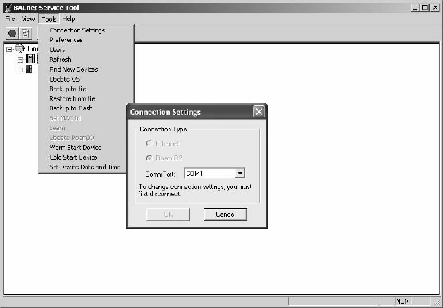Select the first device controller icon in tree

tap(30, 58)
